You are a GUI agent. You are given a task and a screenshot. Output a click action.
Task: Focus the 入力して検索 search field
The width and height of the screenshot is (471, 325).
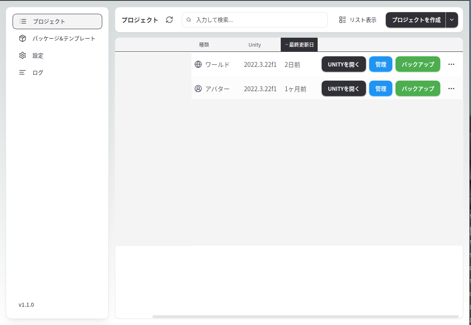click(x=255, y=20)
